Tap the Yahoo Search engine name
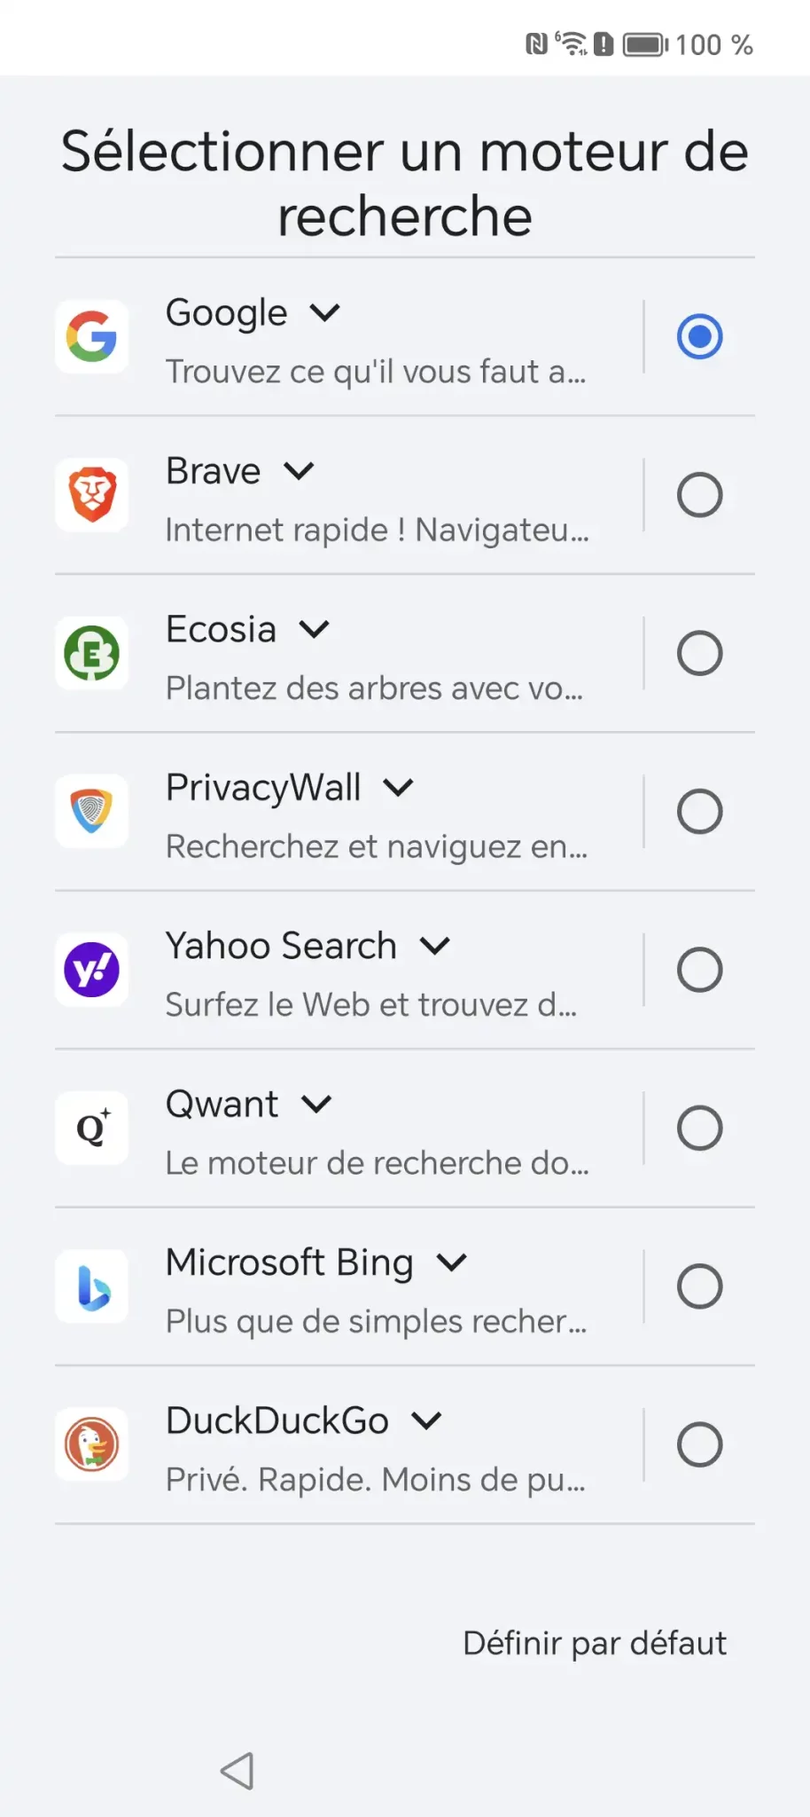Screen dimensions: 810x1817 [281, 946]
